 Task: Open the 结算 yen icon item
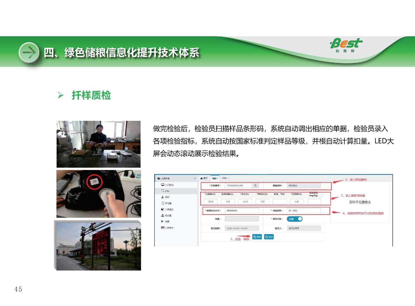pyautogui.click(x=162, y=222)
